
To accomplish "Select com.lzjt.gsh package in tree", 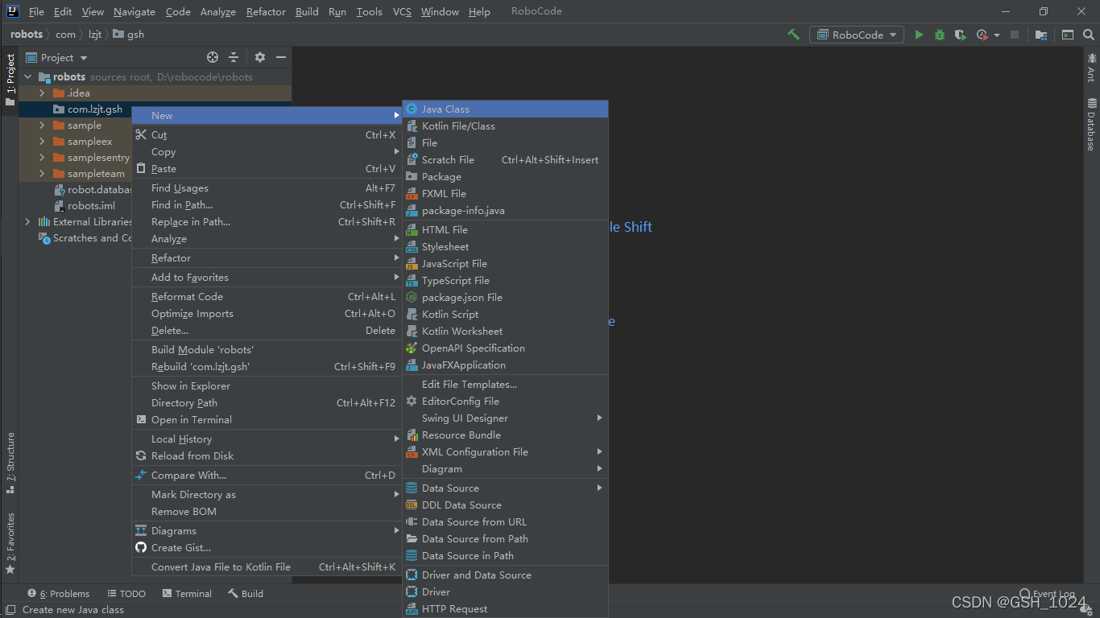I will (95, 109).
